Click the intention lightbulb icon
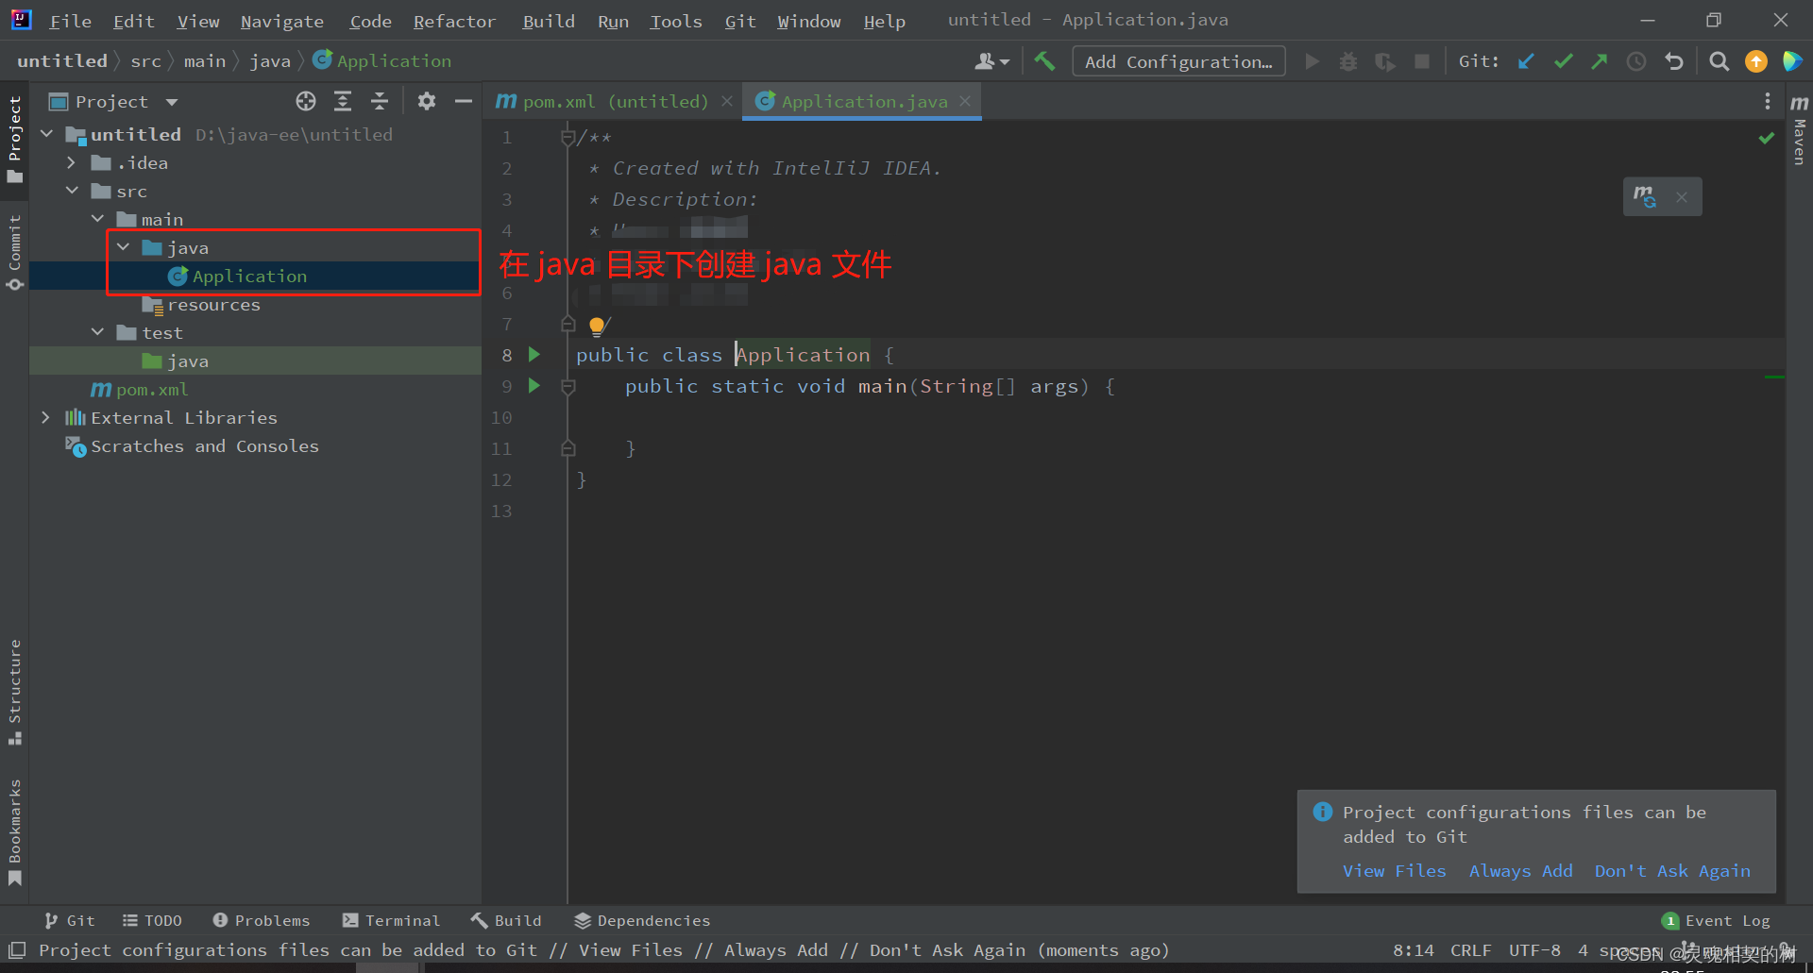Image resolution: width=1813 pixels, height=973 pixels. (x=597, y=326)
